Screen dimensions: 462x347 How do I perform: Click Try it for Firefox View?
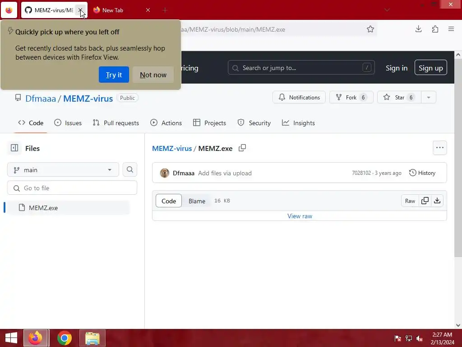[114, 75]
